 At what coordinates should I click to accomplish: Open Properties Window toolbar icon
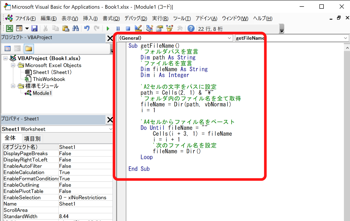159,28
